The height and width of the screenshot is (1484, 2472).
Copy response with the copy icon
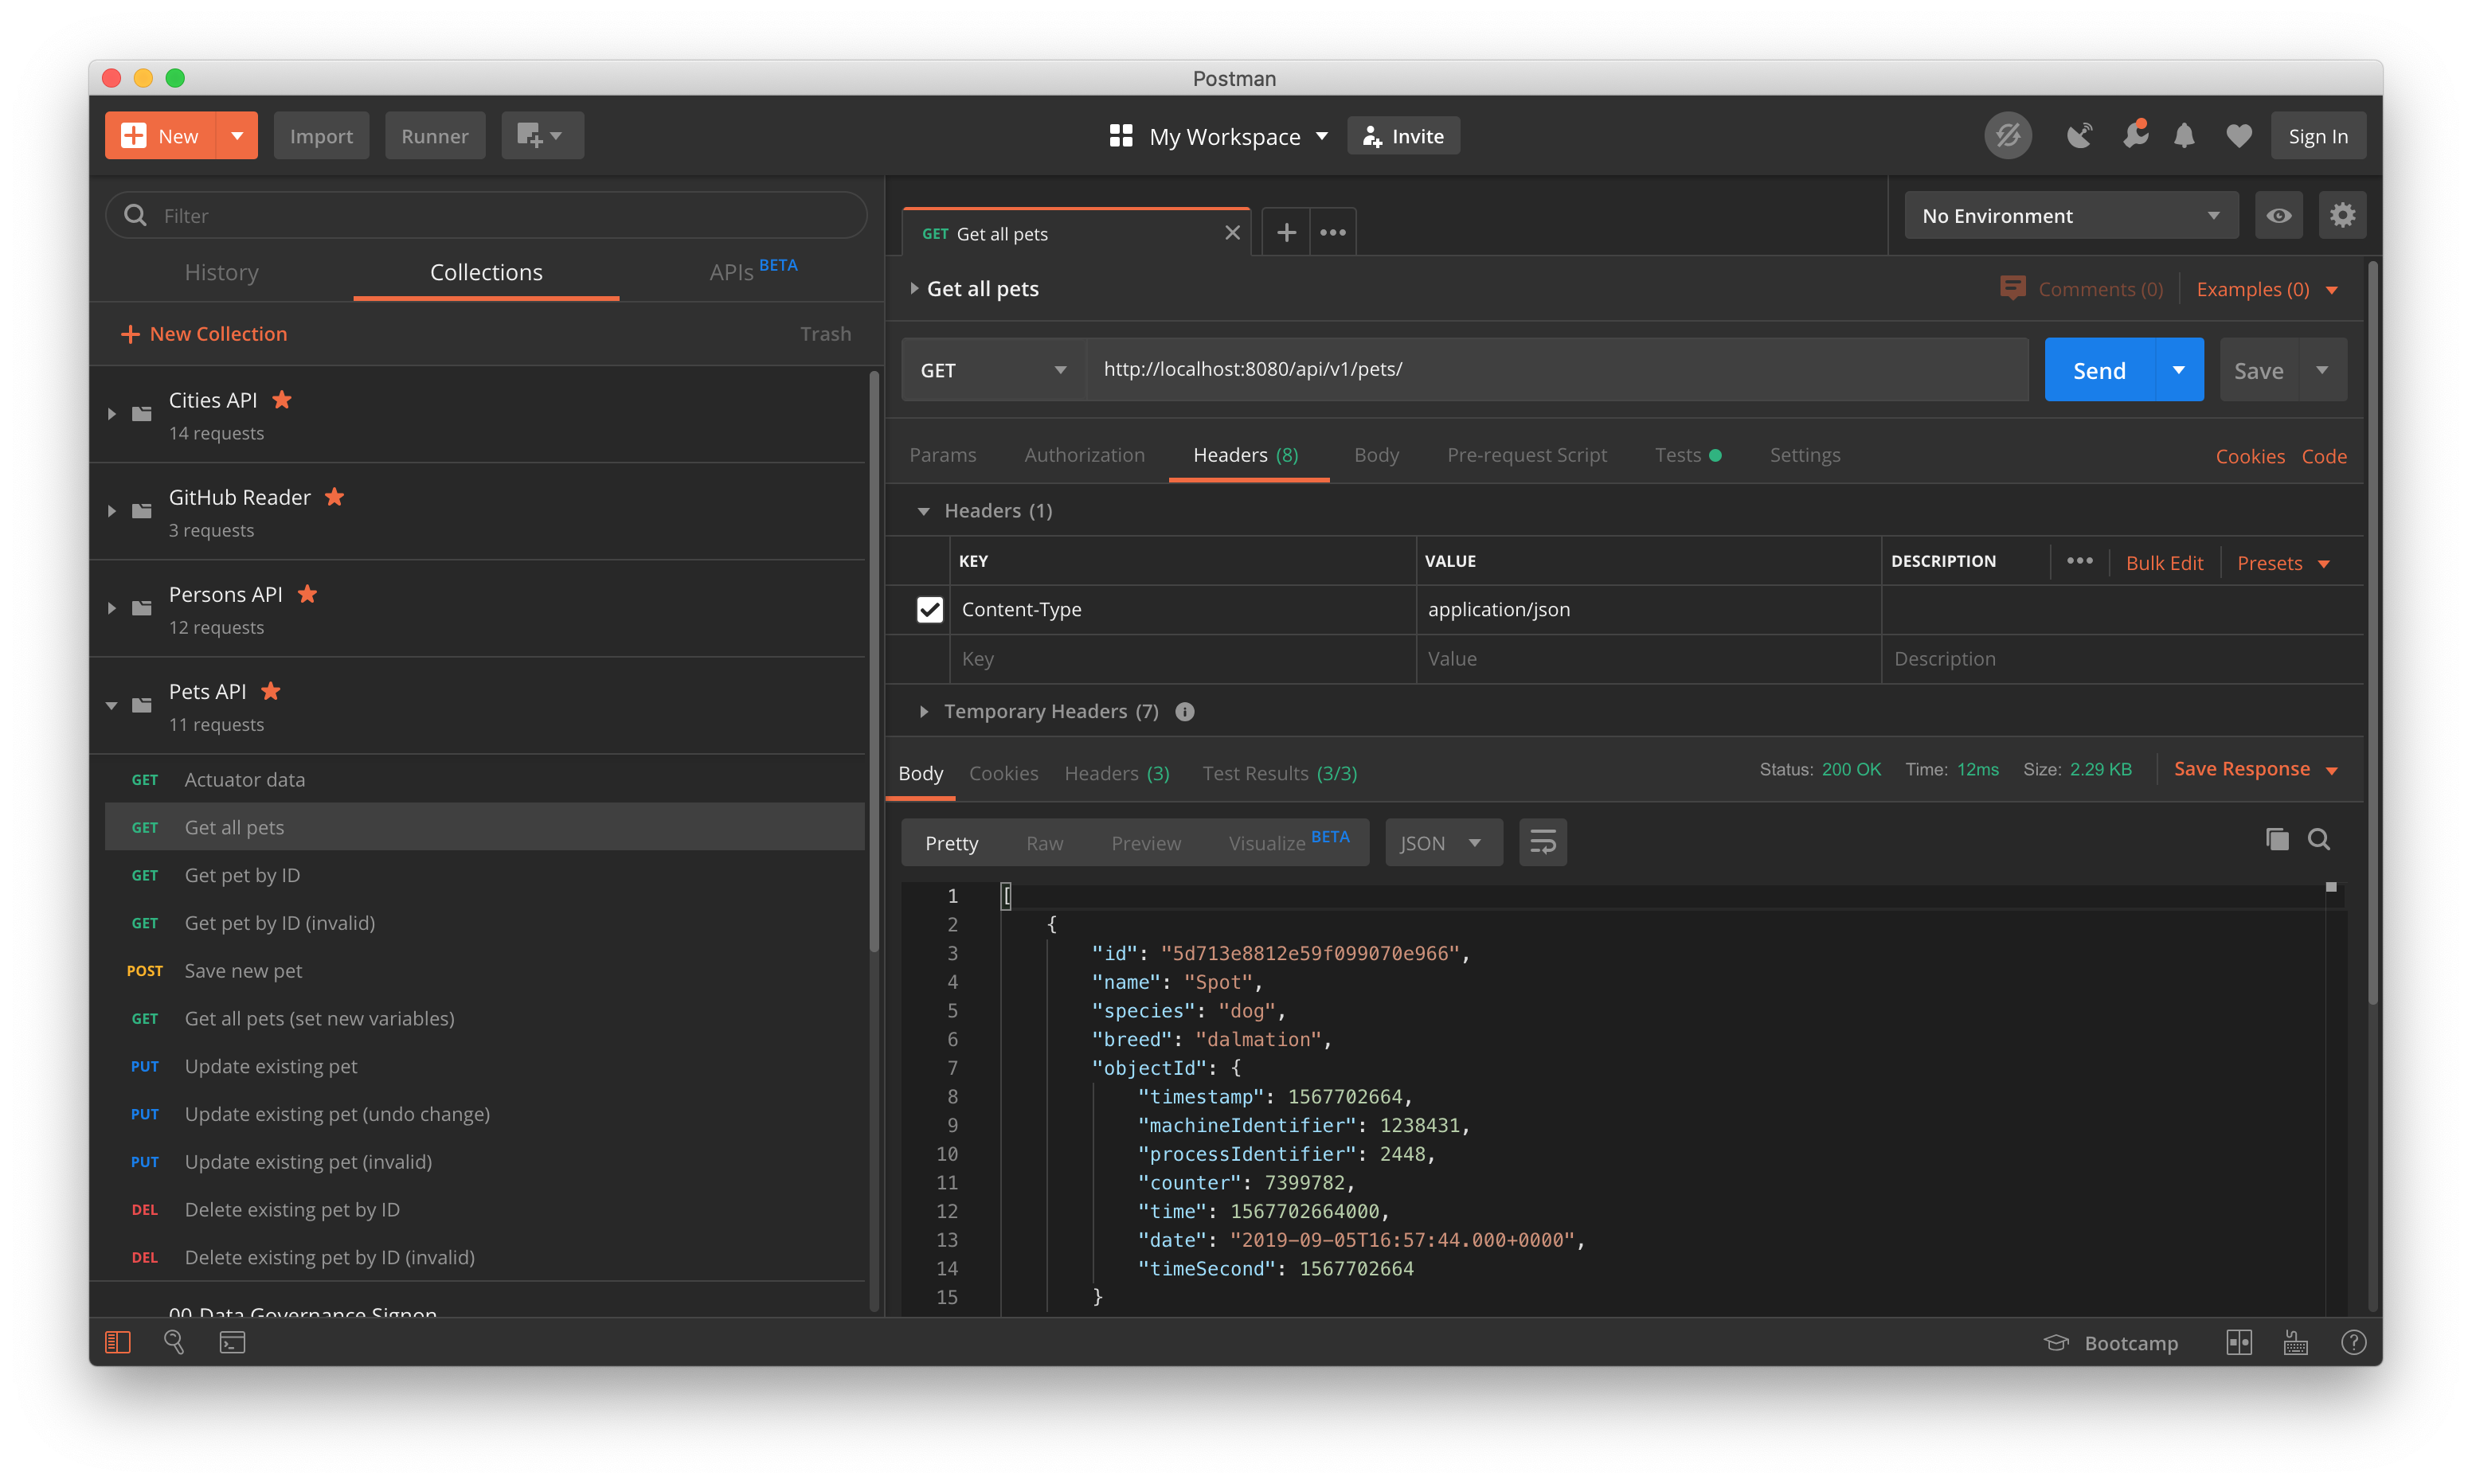pyautogui.click(x=2277, y=839)
